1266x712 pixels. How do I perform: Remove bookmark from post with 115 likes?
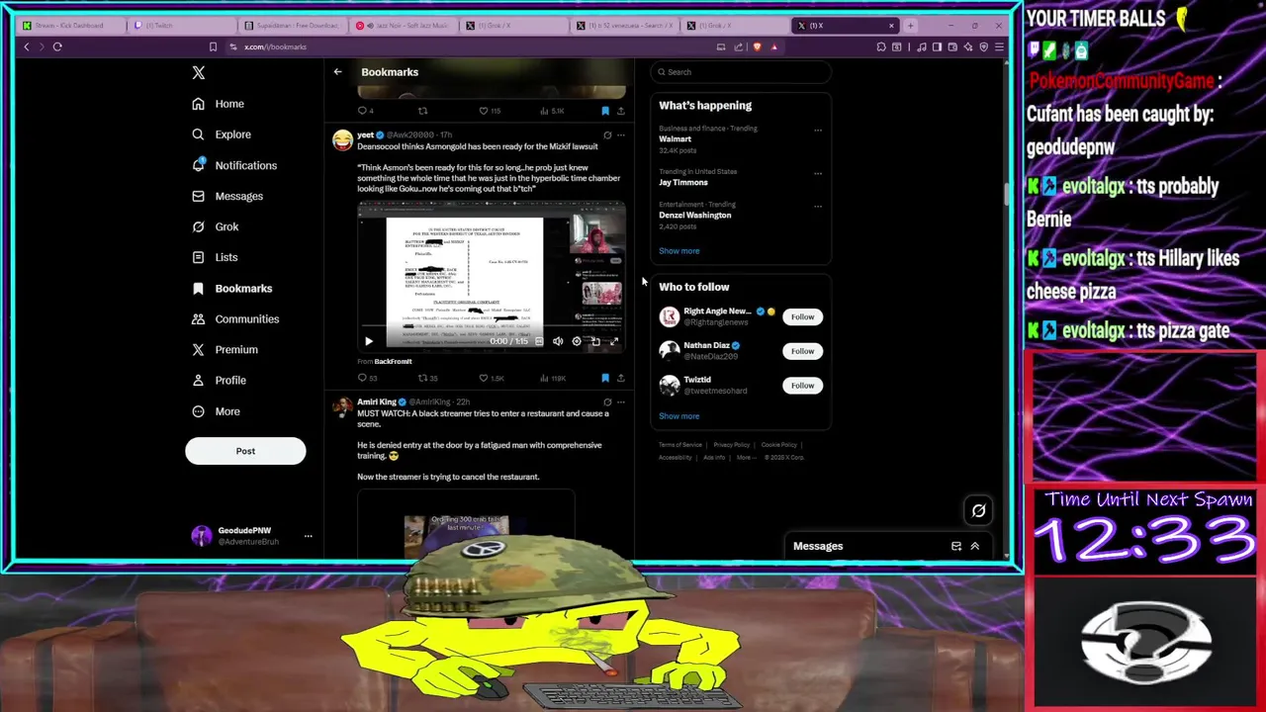pyautogui.click(x=605, y=111)
